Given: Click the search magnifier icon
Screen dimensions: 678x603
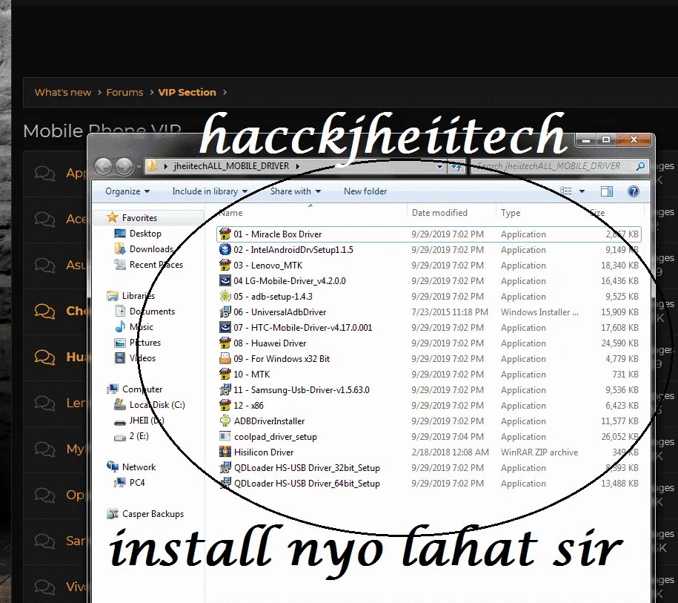Looking at the screenshot, I should [640, 166].
